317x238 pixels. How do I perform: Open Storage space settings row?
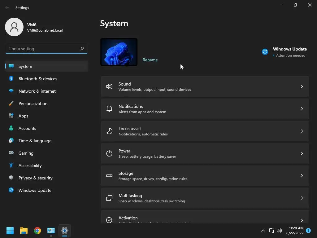coord(205,176)
